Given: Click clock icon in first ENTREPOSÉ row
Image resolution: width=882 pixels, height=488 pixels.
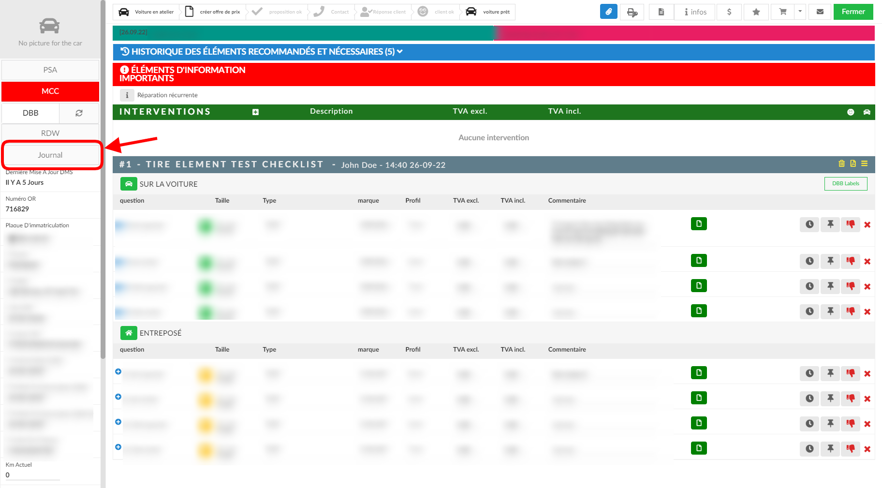Looking at the screenshot, I should [809, 373].
